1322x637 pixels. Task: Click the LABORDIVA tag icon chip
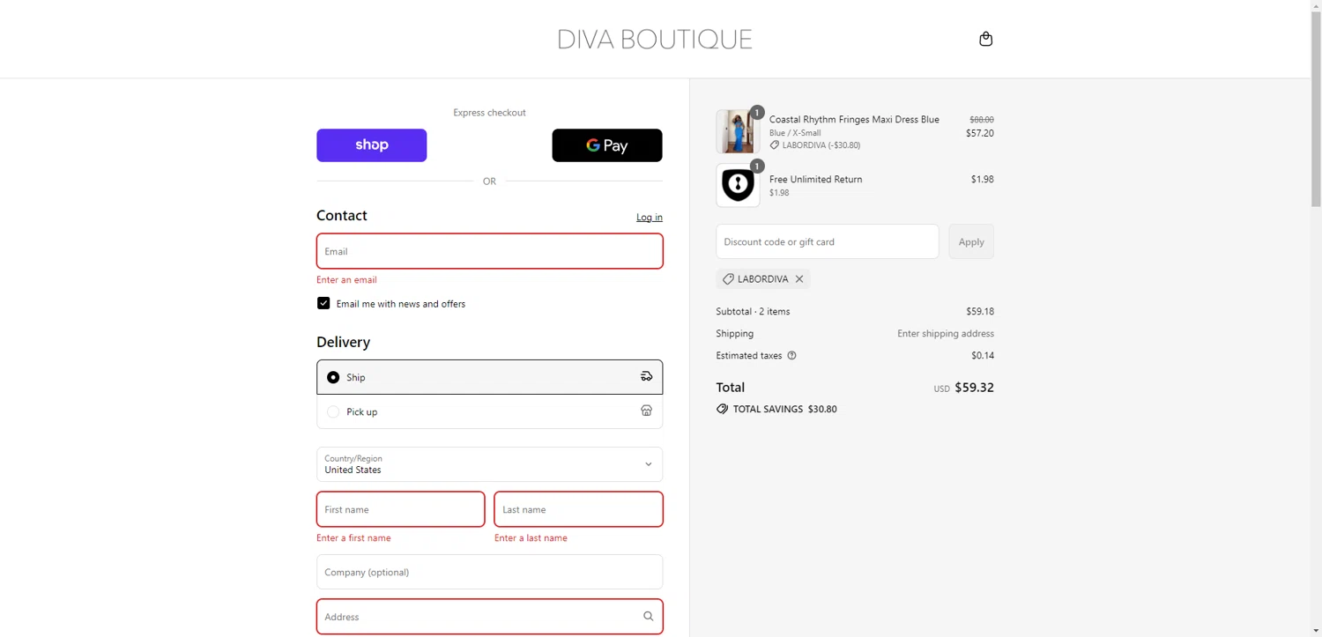[728, 279]
